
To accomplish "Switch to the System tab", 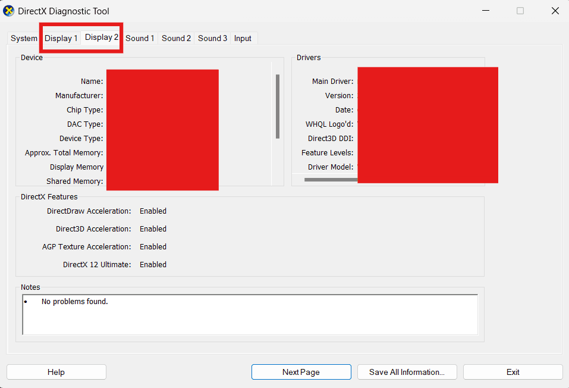I will [24, 38].
